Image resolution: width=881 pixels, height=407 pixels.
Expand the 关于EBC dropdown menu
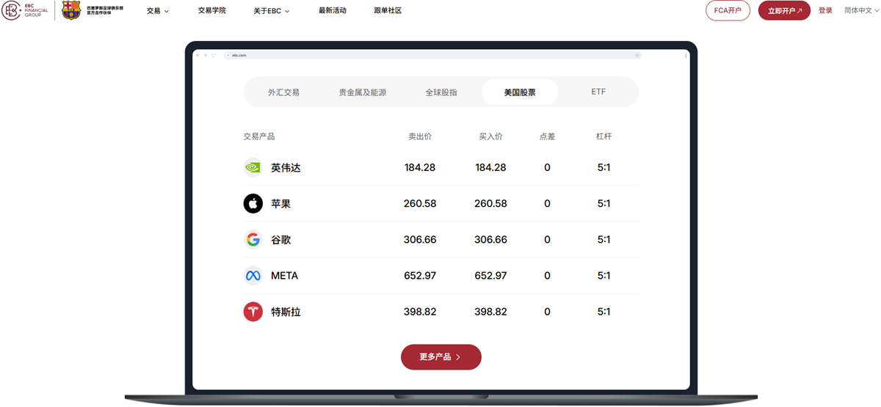[271, 11]
